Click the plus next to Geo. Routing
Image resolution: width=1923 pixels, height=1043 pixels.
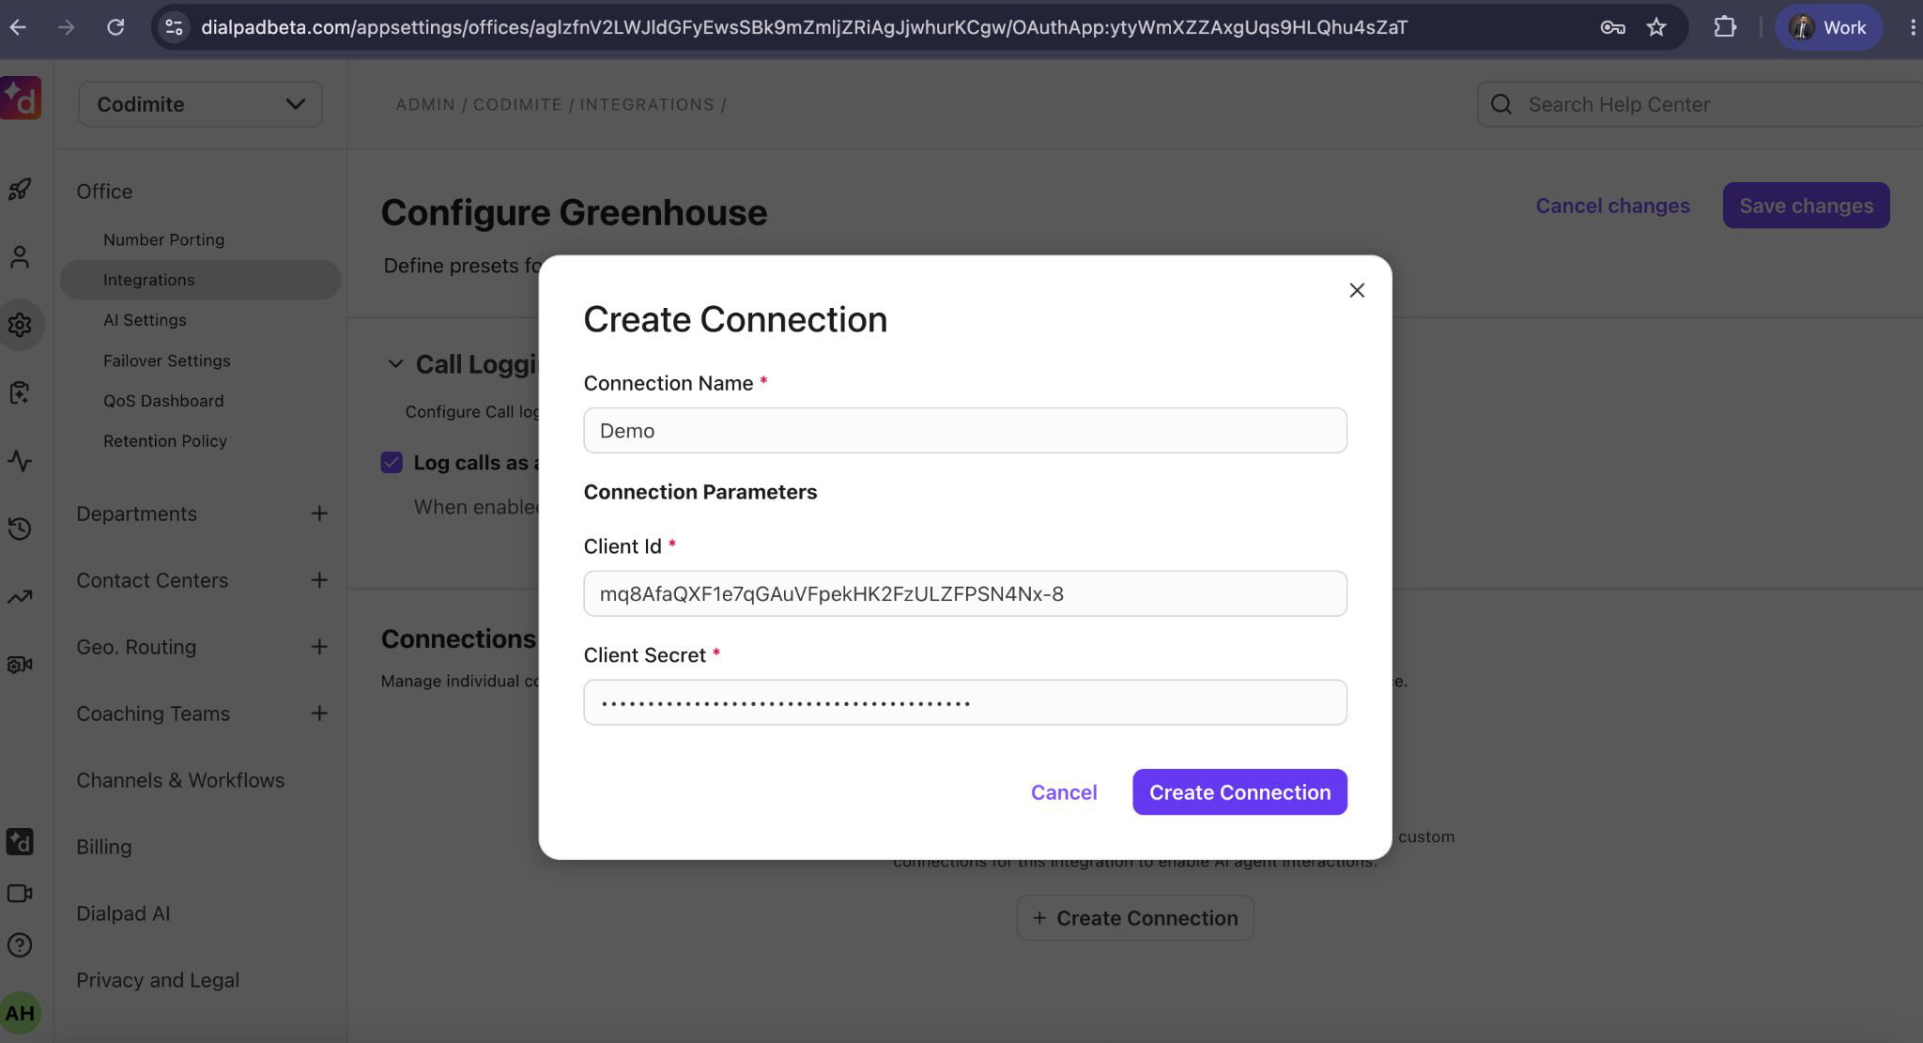(319, 647)
